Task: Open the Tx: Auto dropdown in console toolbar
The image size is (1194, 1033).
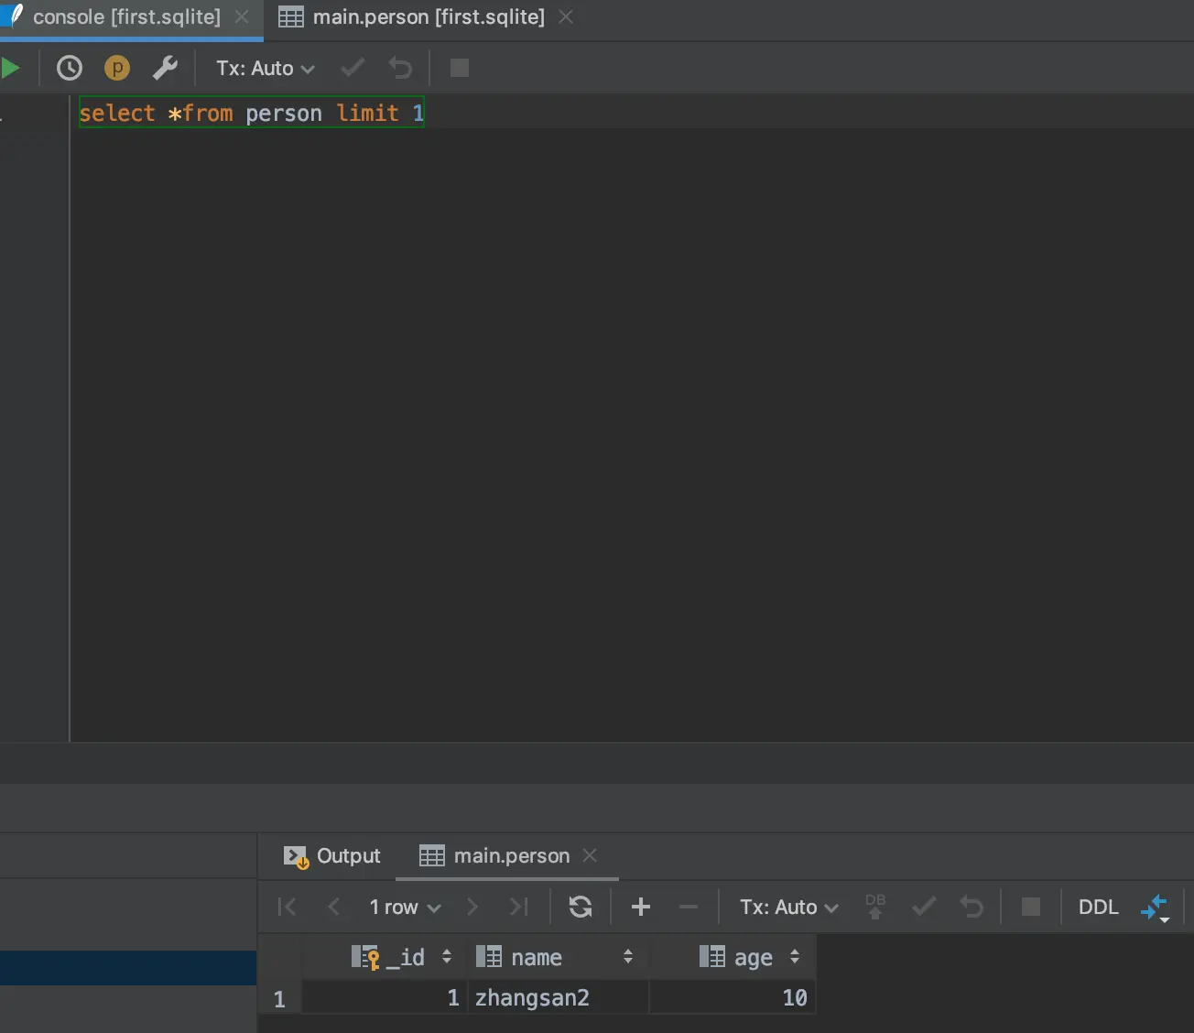Action: pos(266,68)
